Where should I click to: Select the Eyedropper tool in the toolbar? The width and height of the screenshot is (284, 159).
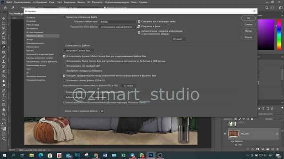(4, 47)
